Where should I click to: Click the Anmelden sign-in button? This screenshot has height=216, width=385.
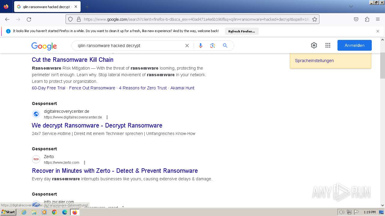[355, 45]
